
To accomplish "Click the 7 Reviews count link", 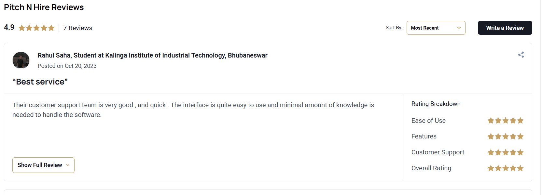I will point(77,28).
